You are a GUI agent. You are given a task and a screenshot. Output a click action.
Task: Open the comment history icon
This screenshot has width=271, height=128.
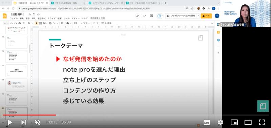point(151,16)
